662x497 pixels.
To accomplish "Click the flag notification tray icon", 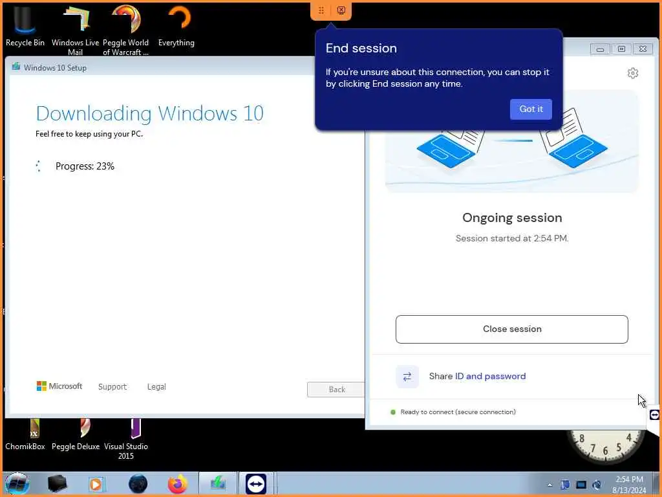I will pyautogui.click(x=565, y=485).
